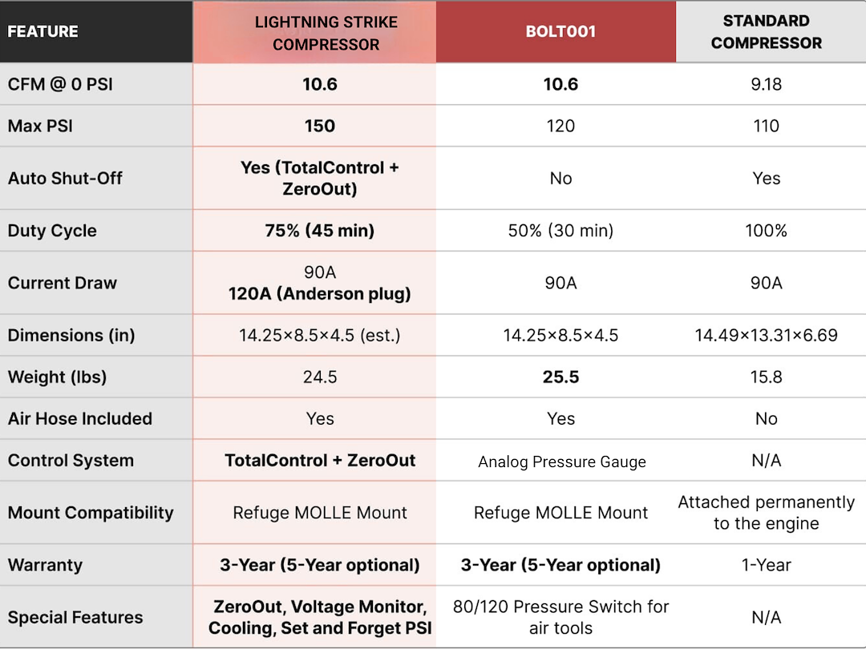Select the CFM @ 0 PSI row label
Viewport: 866px width, 649px height.
(60, 84)
